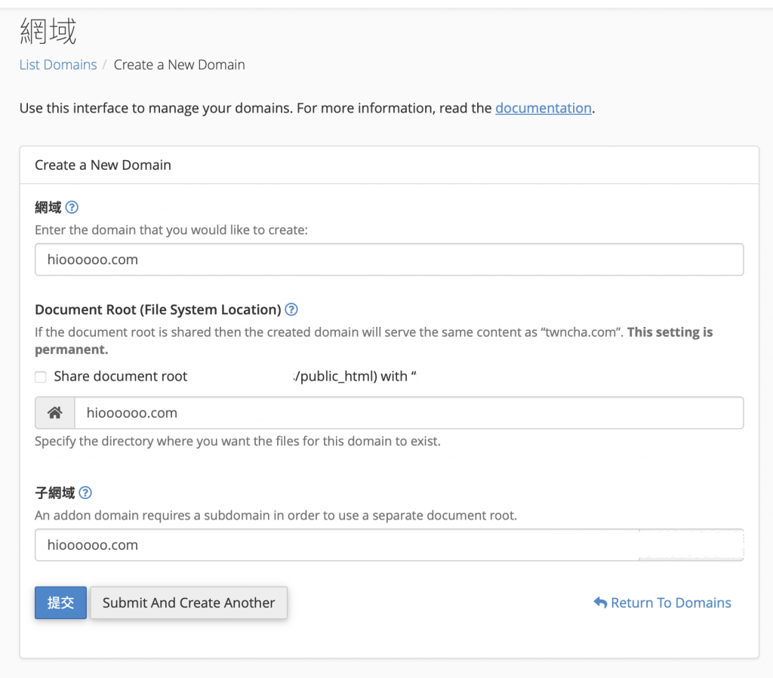This screenshot has height=678, width=773.
Task: Open the List Domains breadcrumb
Action: point(58,65)
